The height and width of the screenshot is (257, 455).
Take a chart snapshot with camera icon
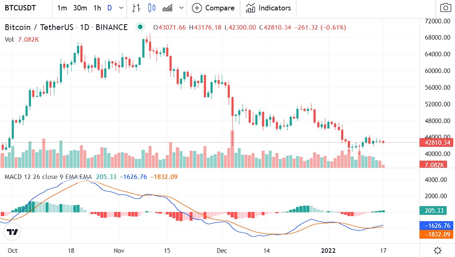[x=445, y=8]
